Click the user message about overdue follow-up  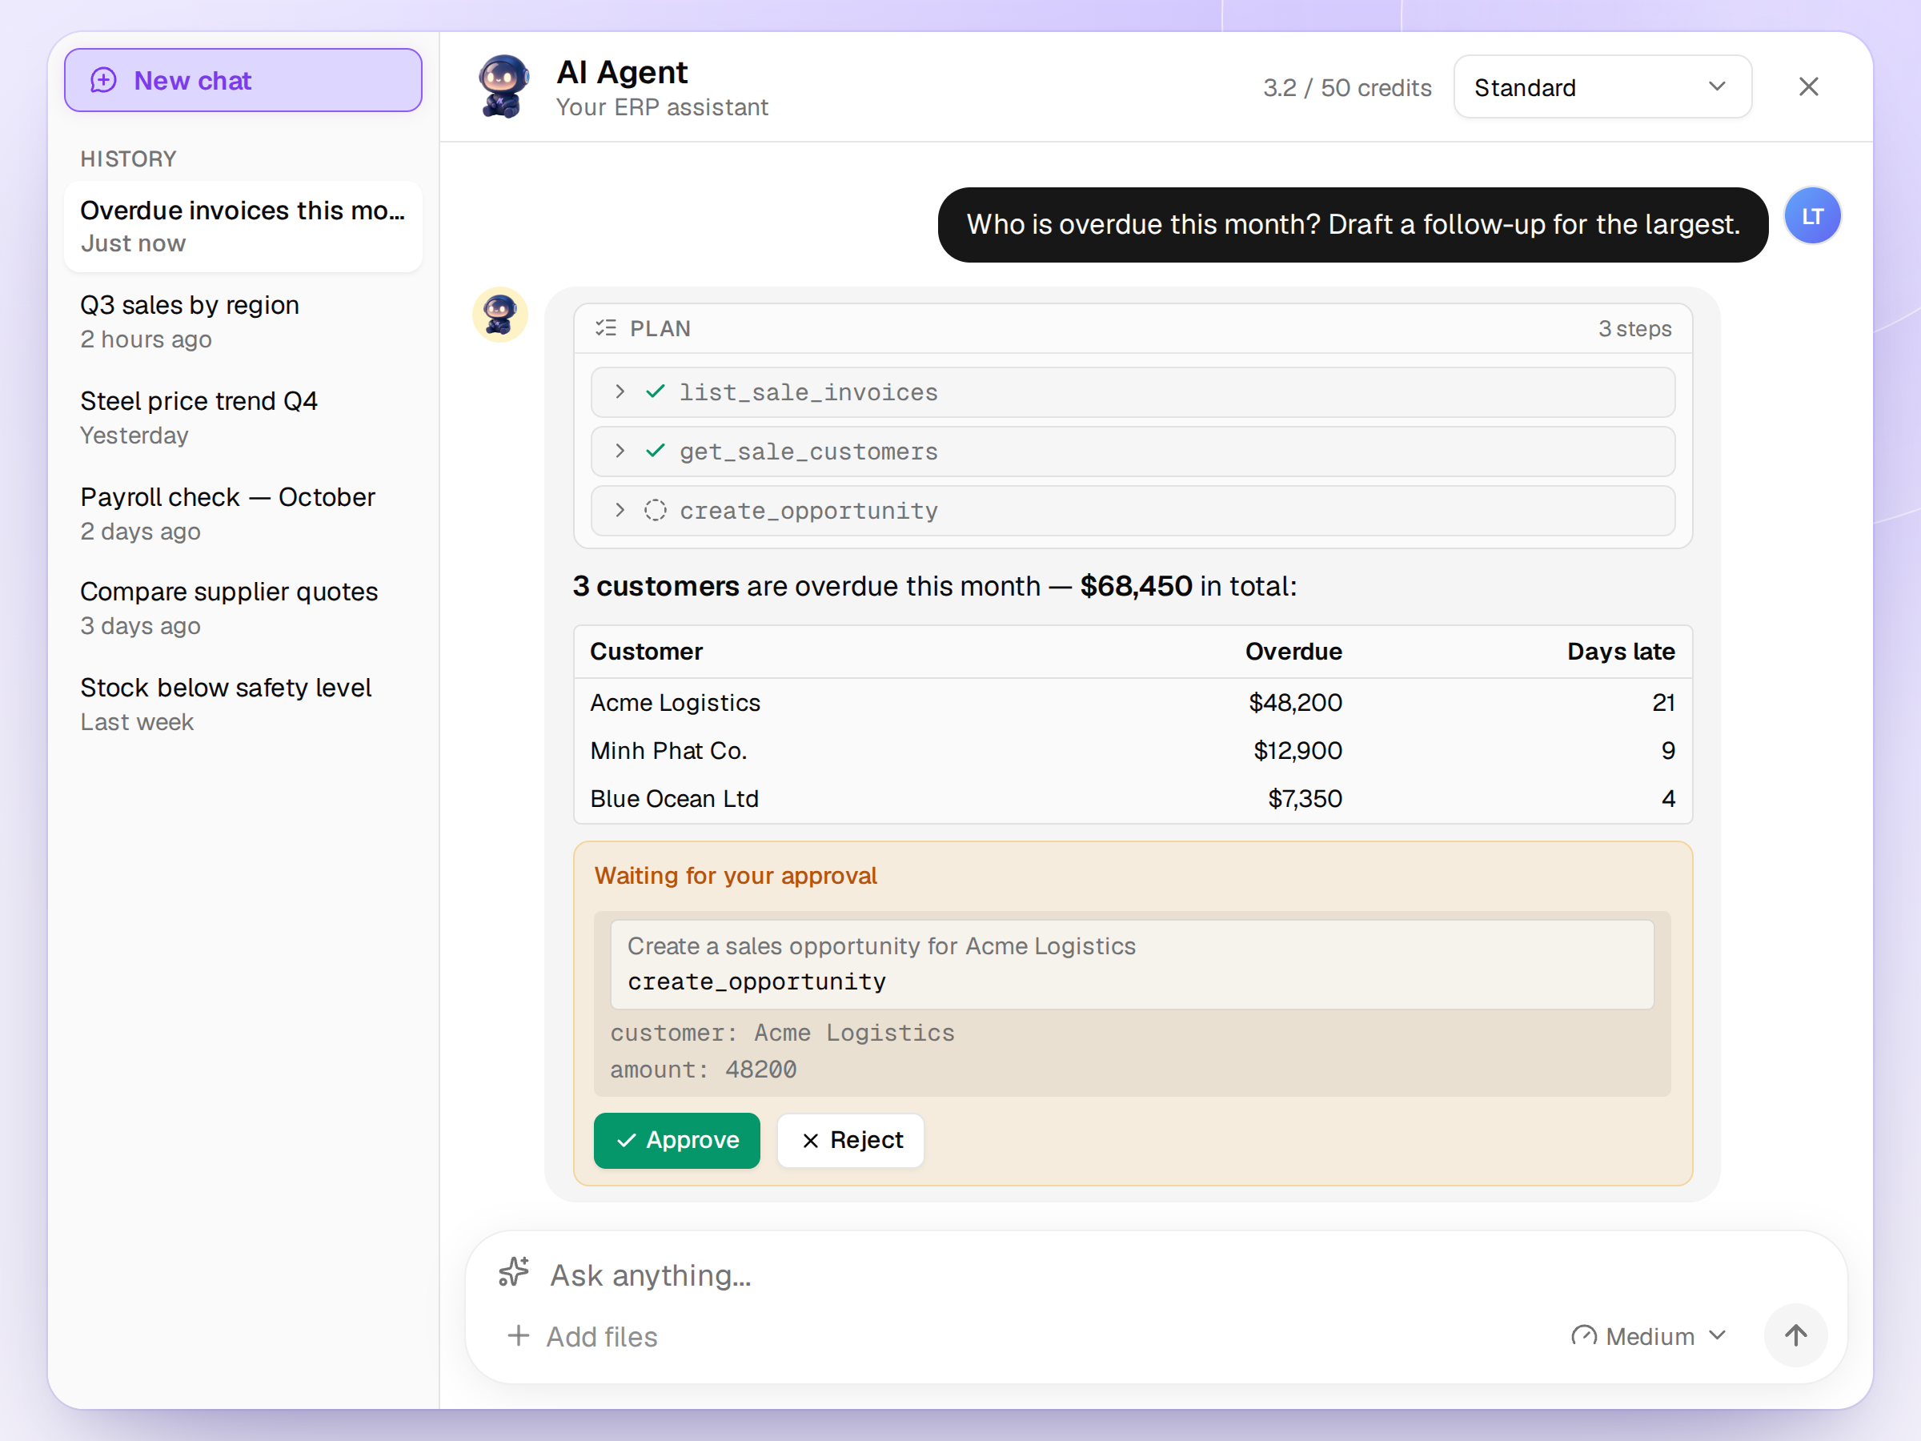click(1353, 224)
